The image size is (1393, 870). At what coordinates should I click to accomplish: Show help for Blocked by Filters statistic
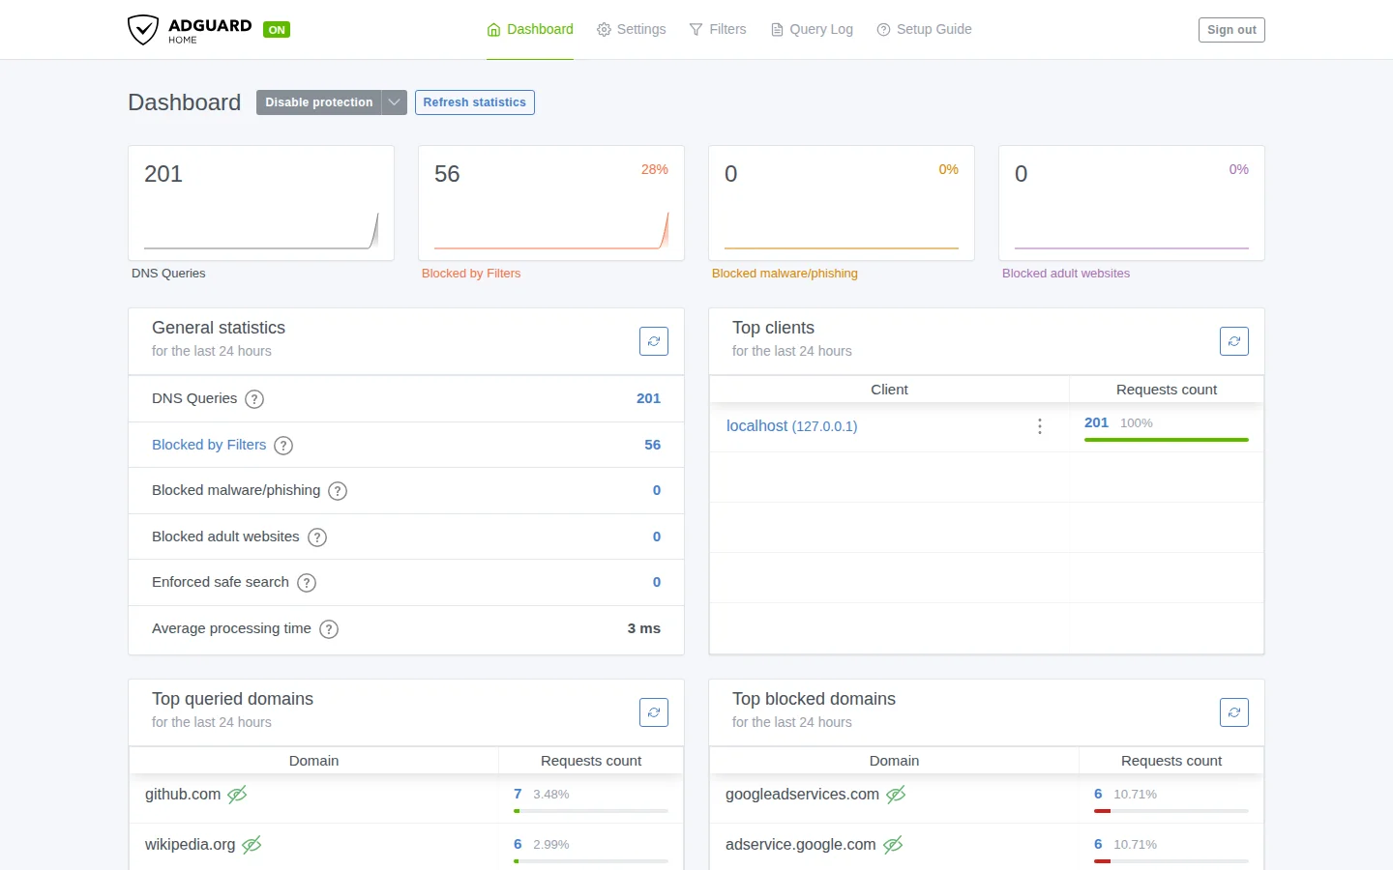click(283, 446)
